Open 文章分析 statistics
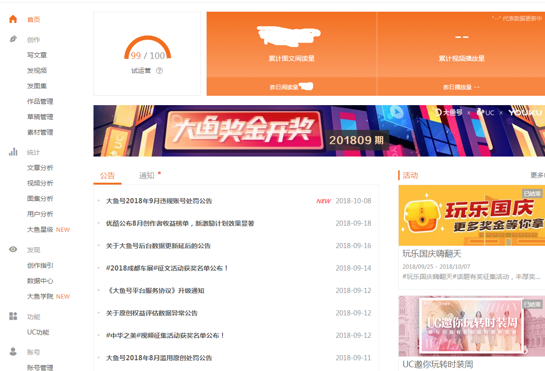545x371 pixels. click(x=40, y=168)
